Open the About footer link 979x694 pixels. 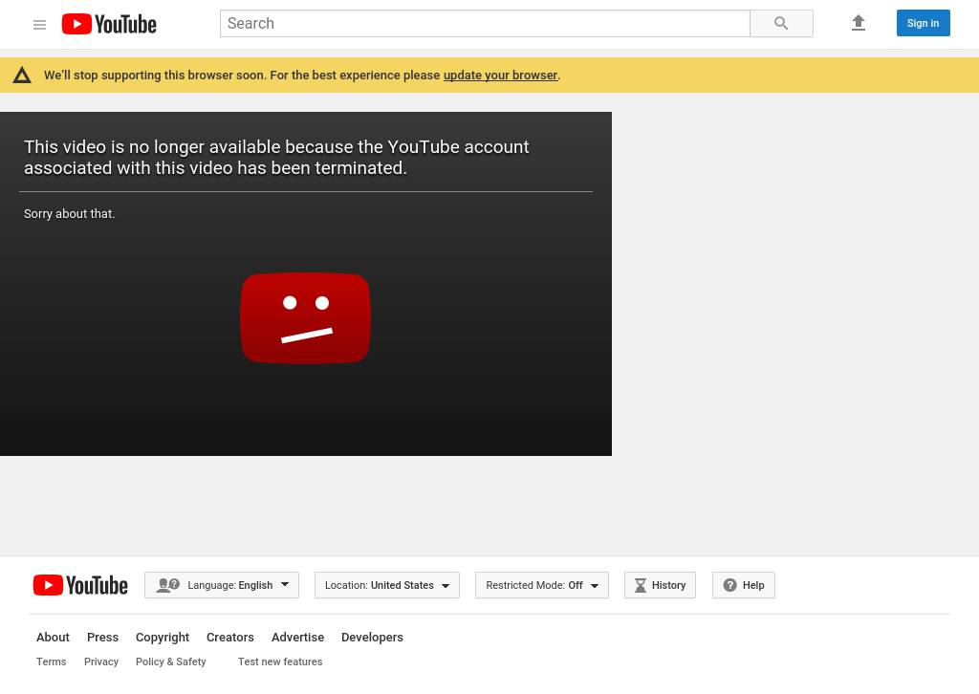tap(53, 638)
